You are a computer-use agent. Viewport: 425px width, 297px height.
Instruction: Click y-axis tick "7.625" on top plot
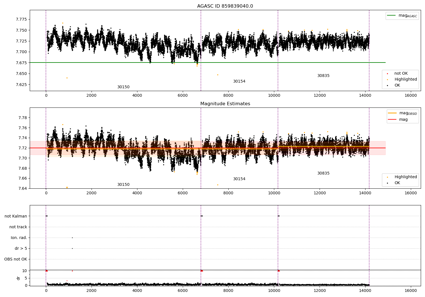point(22,84)
